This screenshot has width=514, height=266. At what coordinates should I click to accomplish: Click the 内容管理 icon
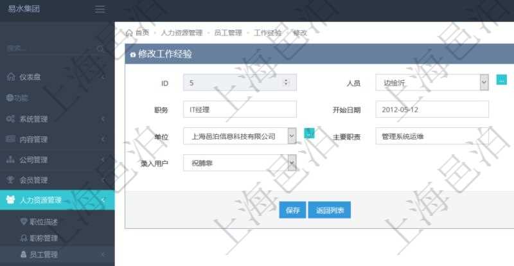[11, 139]
